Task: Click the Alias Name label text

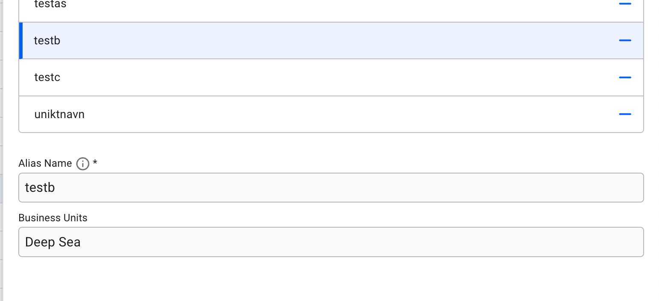Action: tap(45, 163)
